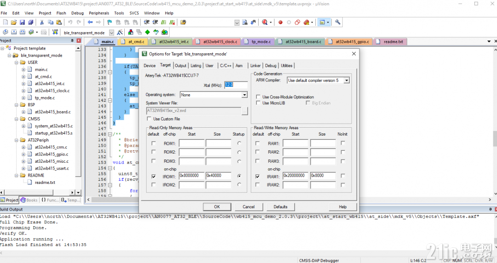
Task: Check the IRAM1 NoInit checkbox
Action: tap(343, 176)
